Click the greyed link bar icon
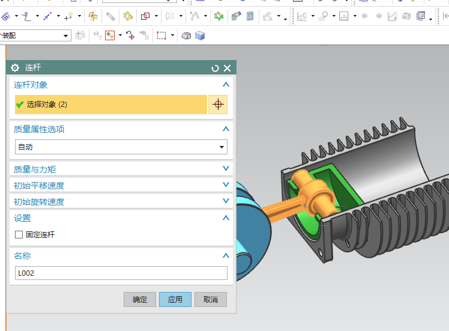The image size is (449, 331). [x=110, y=16]
